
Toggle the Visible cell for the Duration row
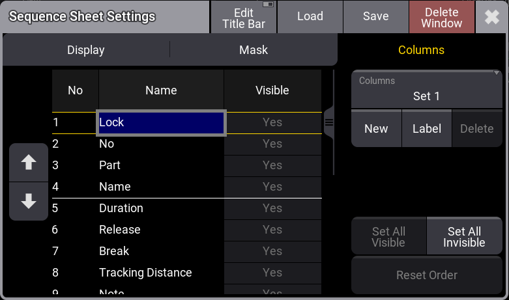[272, 208]
